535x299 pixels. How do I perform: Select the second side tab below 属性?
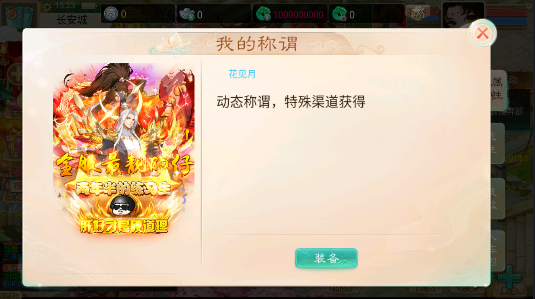(x=496, y=143)
